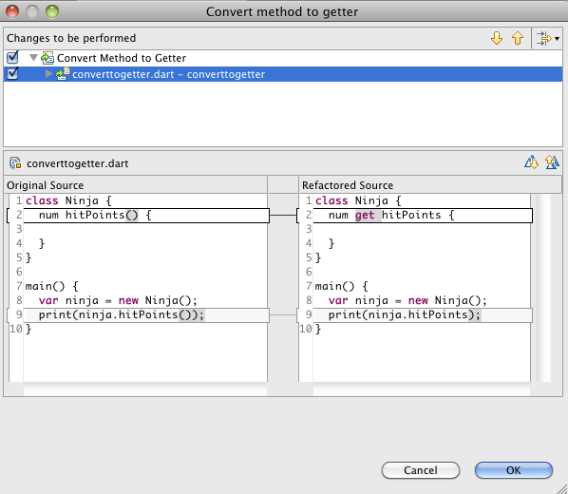Screen dimensions: 568x494
Task: Uncheck Convert Method to Getter checkbox
Action: [12, 57]
